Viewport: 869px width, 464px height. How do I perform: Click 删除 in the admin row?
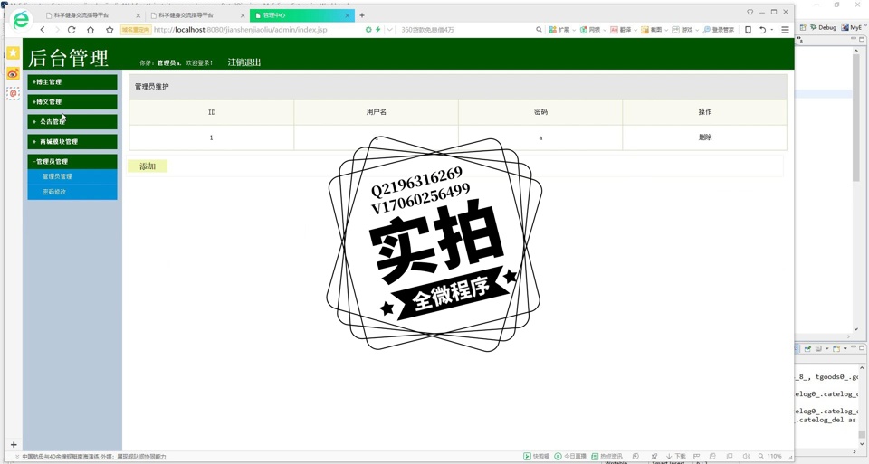point(704,137)
